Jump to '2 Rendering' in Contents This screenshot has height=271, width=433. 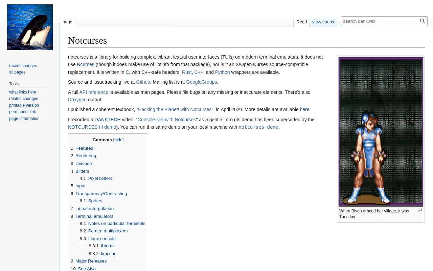(x=83, y=156)
